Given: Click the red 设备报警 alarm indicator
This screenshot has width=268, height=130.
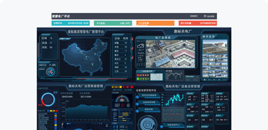Looking at the screenshot, I should tap(143, 75).
